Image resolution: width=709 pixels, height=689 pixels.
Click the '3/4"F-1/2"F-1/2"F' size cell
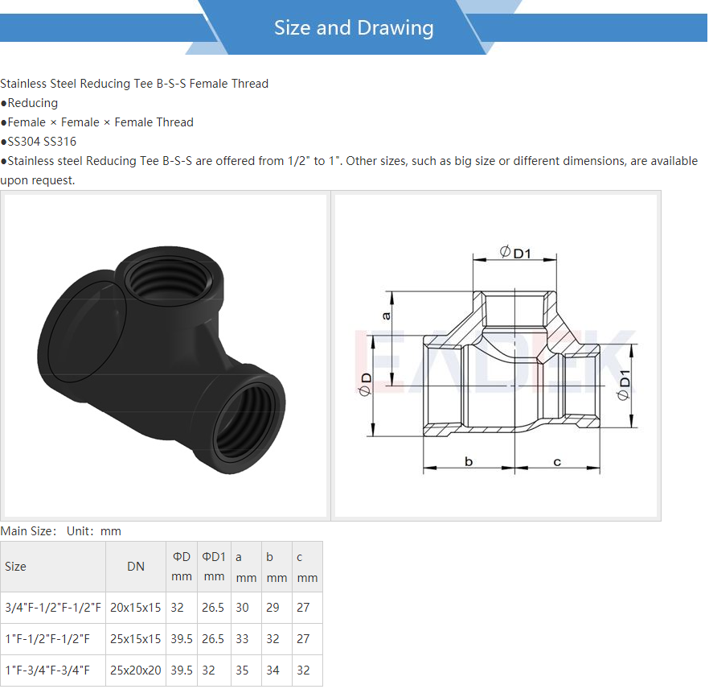pos(53,608)
